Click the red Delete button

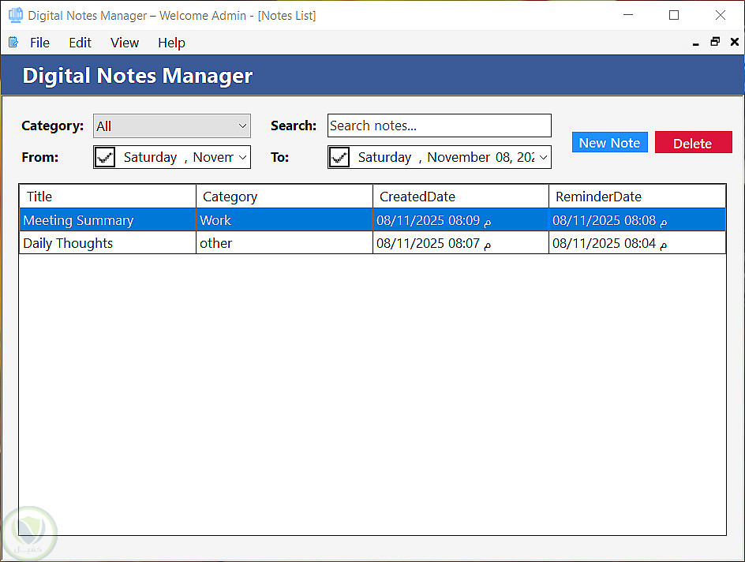pos(693,143)
